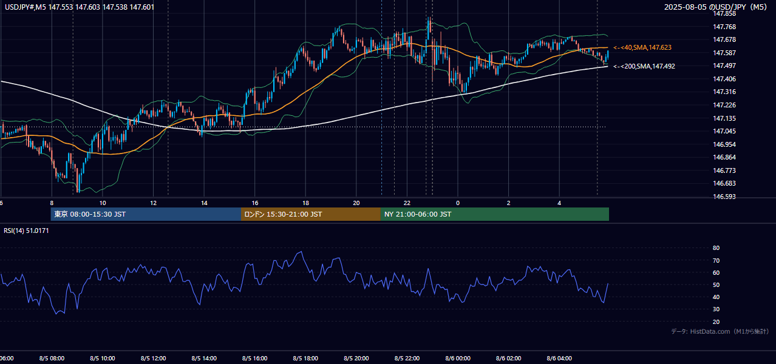The width and height of the screenshot is (776, 364).
Task: Click price scale value 147.497
Action: 725,66
